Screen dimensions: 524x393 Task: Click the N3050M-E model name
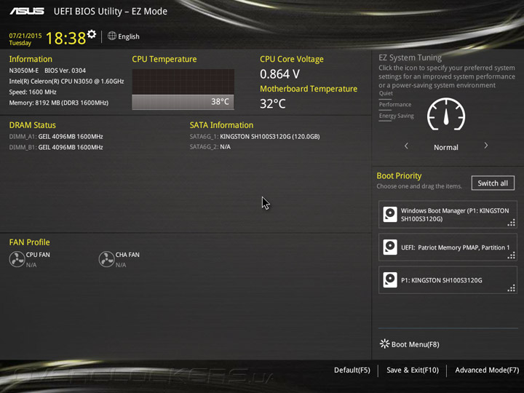(24, 71)
